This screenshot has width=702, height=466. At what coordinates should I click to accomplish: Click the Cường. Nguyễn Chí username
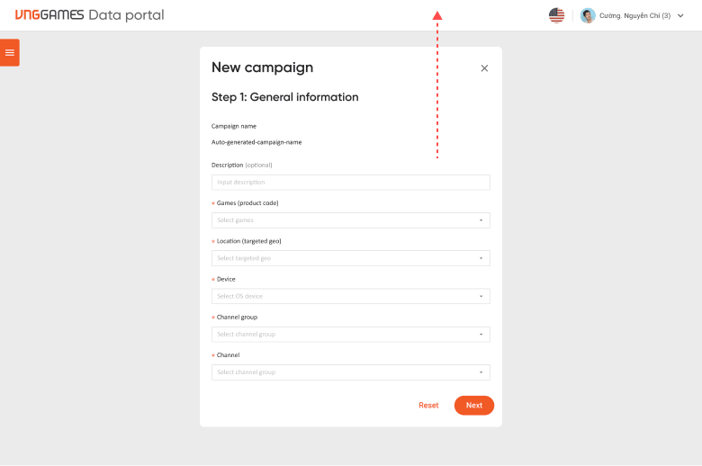click(634, 15)
